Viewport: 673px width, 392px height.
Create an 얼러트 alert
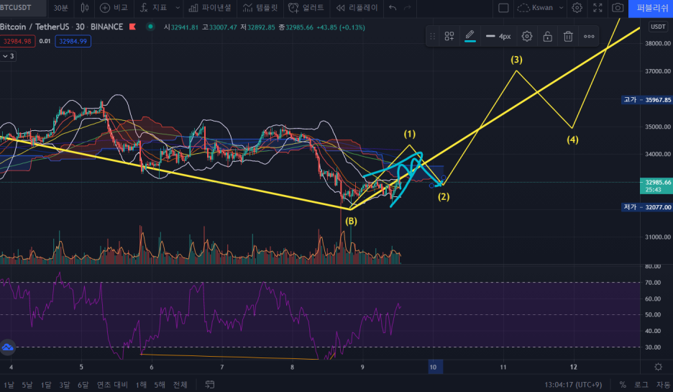pos(306,8)
